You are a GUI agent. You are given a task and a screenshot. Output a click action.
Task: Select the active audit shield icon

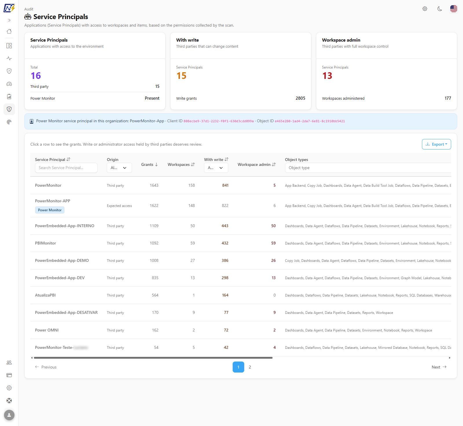click(9, 109)
